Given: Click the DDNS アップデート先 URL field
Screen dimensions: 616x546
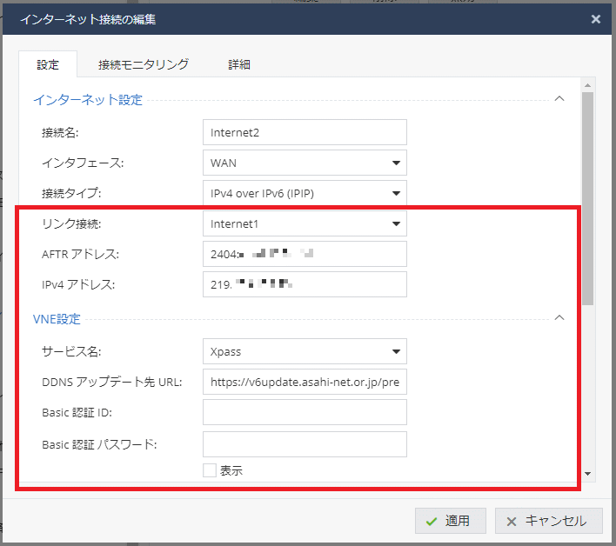Looking at the screenshot, I should pos(305,383).
